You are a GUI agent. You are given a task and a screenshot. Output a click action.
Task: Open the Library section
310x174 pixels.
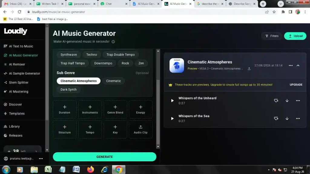[x=12, y=127]
